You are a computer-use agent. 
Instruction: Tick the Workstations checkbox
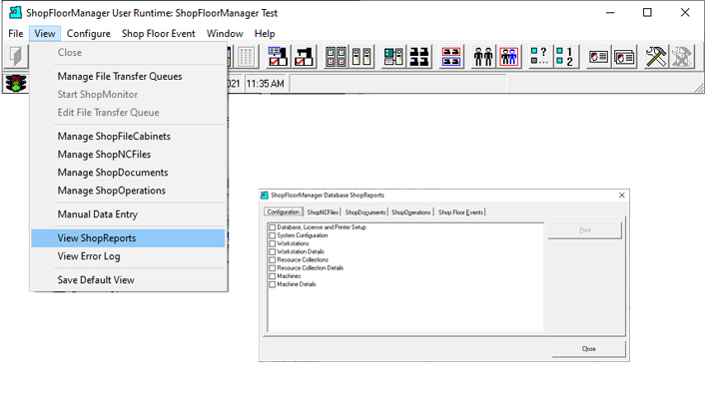[272, 243]
